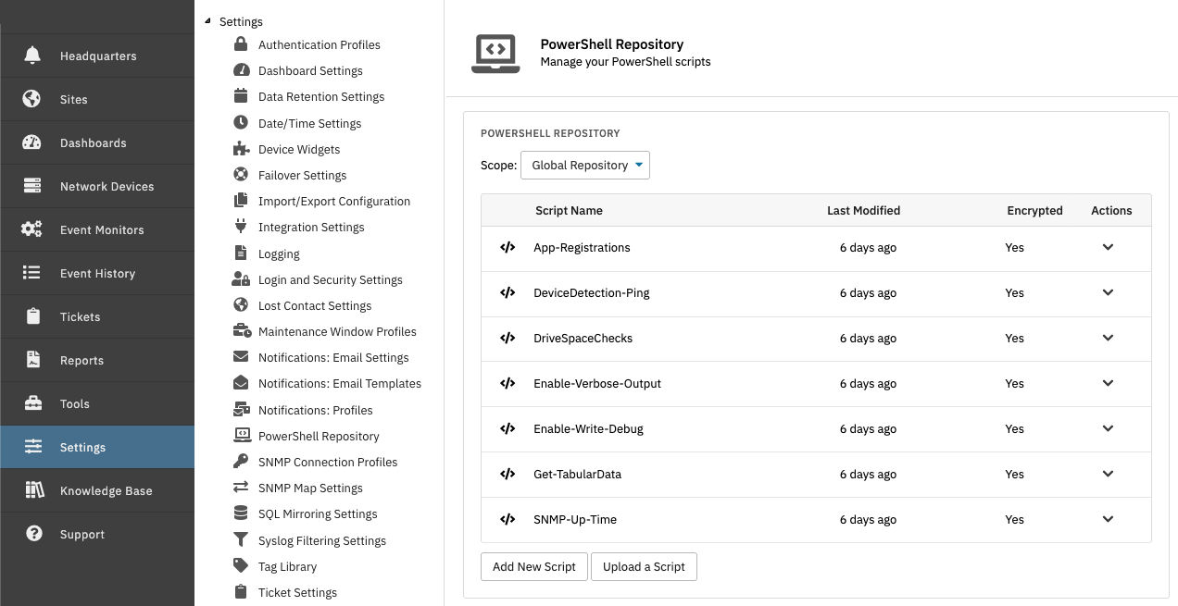Click the SQL Mirroring database icon

pyautogui.click(x=241, y=513)
